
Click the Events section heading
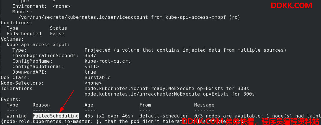click(x=11, y=99)
